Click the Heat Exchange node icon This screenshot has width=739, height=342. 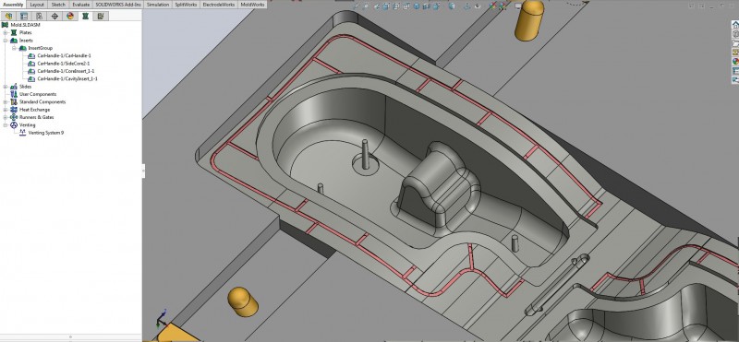click(x=14, y=110)
